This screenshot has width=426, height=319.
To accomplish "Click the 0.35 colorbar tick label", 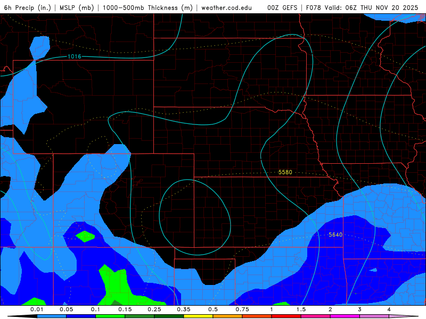I will (x=184, y=309).
